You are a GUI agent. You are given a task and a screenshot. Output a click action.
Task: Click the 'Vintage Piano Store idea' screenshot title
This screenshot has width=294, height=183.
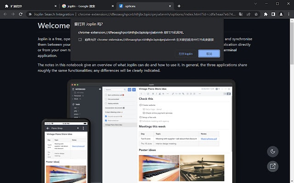(153, 89)
